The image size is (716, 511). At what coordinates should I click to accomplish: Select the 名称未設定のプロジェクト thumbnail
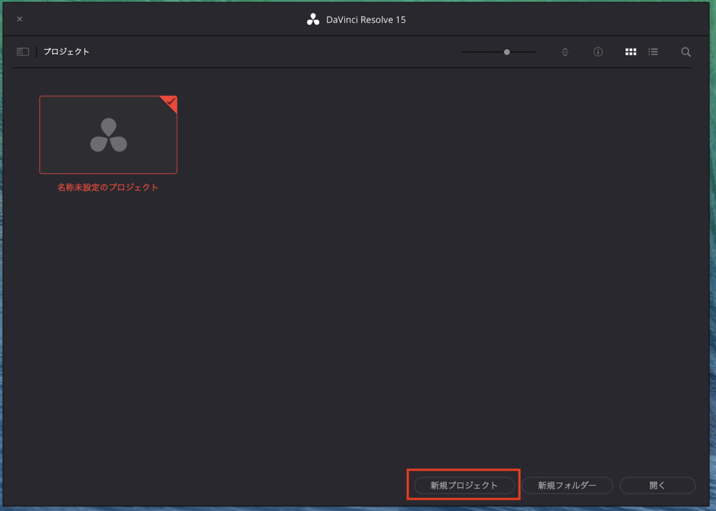pyautogui.click(x=108, y=135)
